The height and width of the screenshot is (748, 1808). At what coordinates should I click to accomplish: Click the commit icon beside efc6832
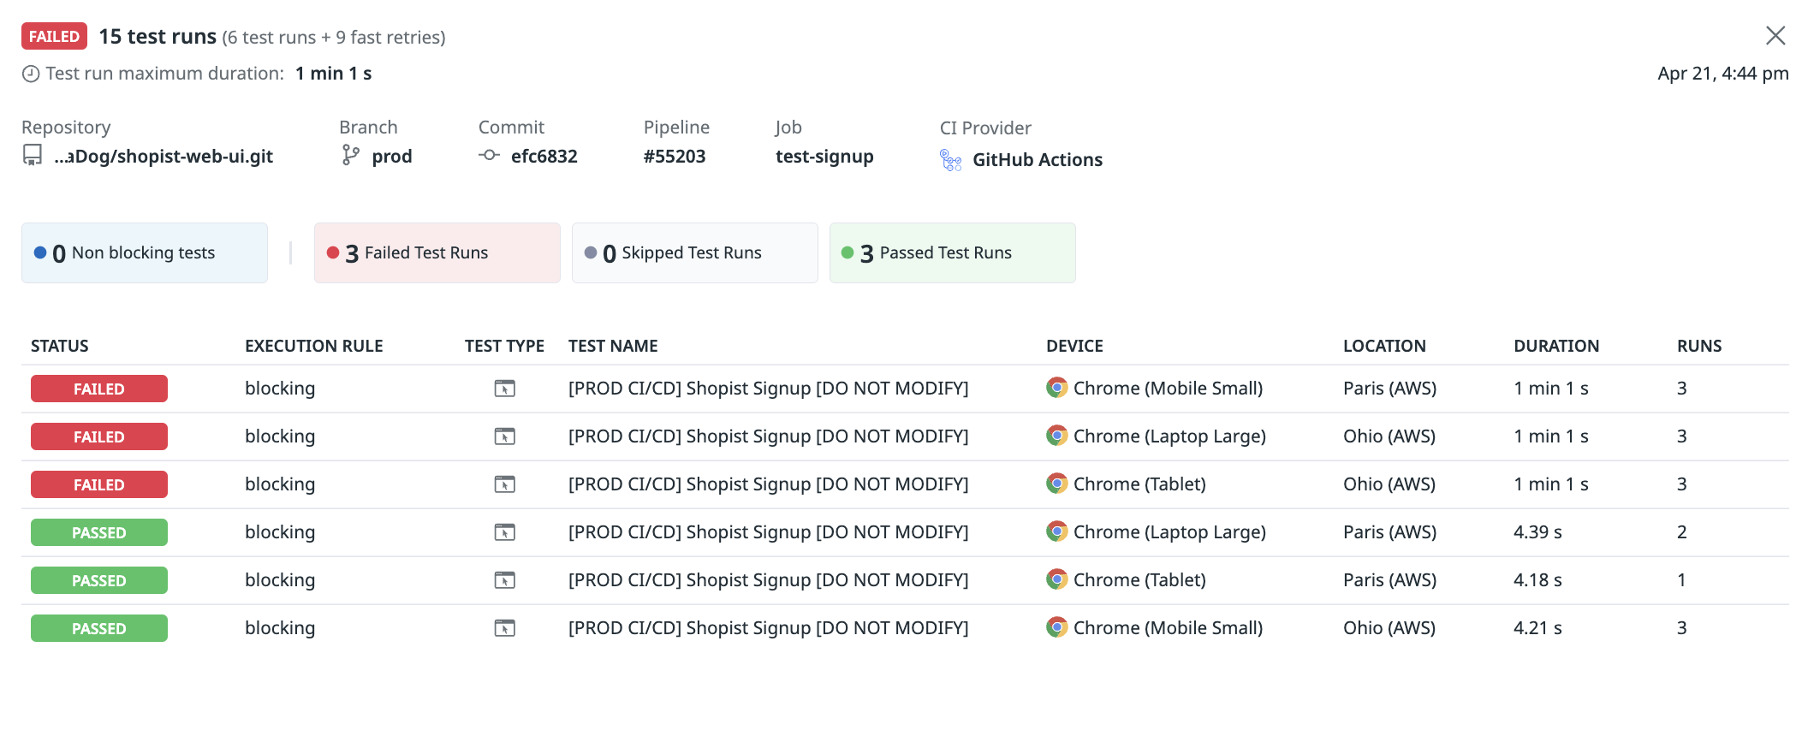(489, 156)
